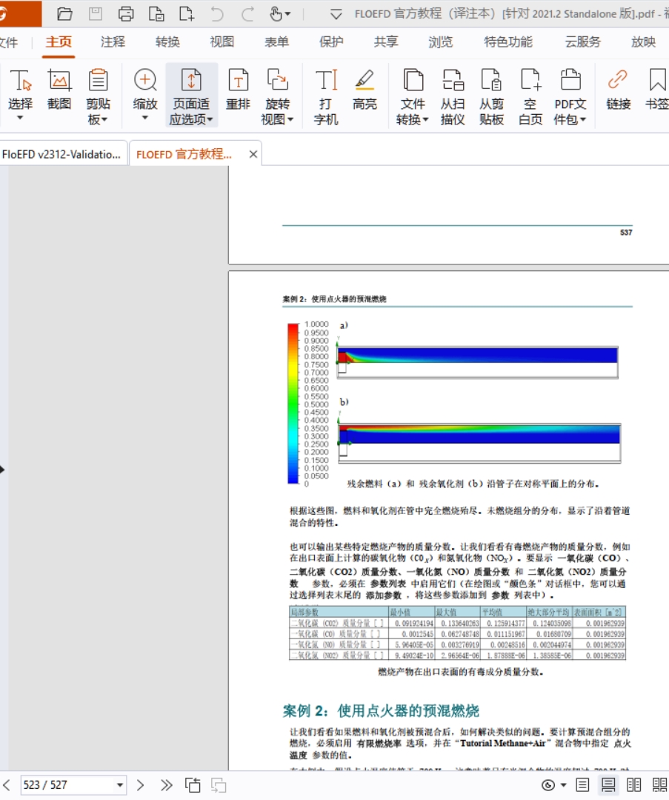Click the Print icon in quick toolbar
This screenshot has height=800, width=669.
point(126,14)
